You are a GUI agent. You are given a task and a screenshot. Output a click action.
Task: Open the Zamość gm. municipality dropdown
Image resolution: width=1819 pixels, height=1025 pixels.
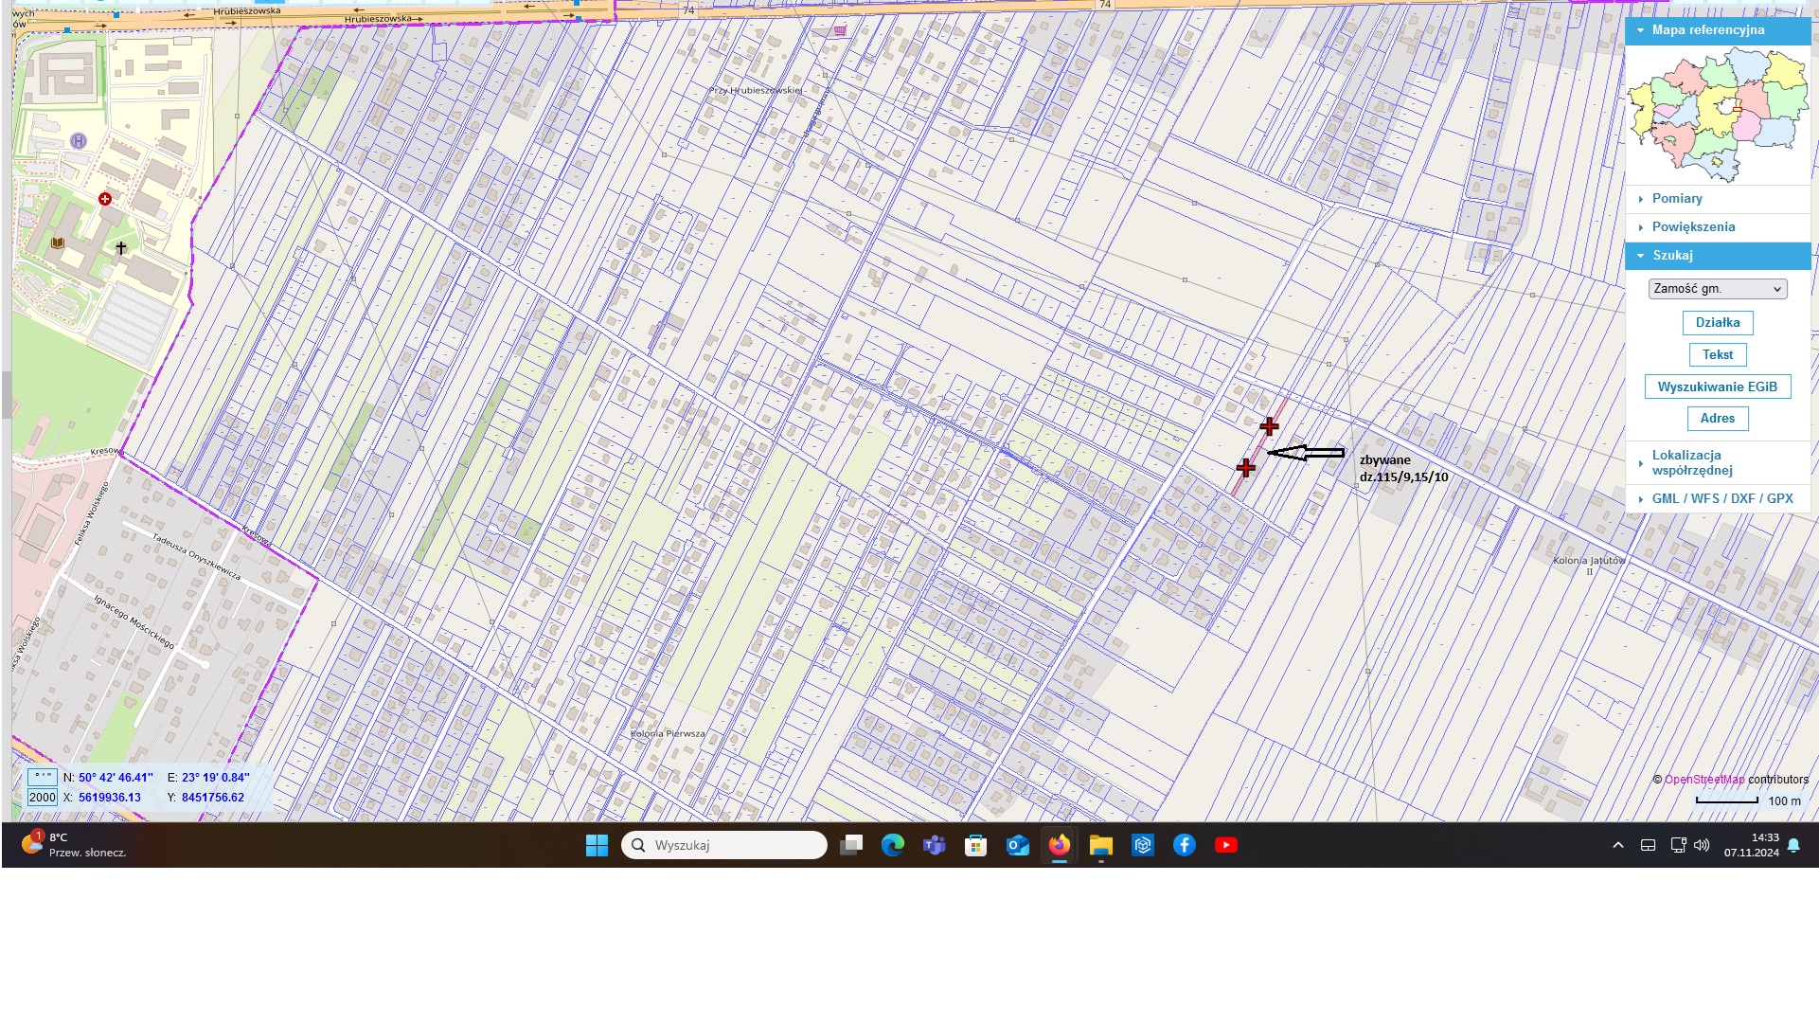point(1717,289)
